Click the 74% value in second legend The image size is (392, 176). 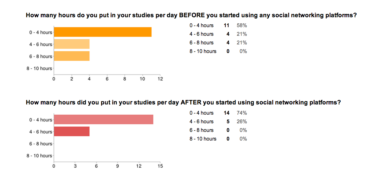click(242, 113)
